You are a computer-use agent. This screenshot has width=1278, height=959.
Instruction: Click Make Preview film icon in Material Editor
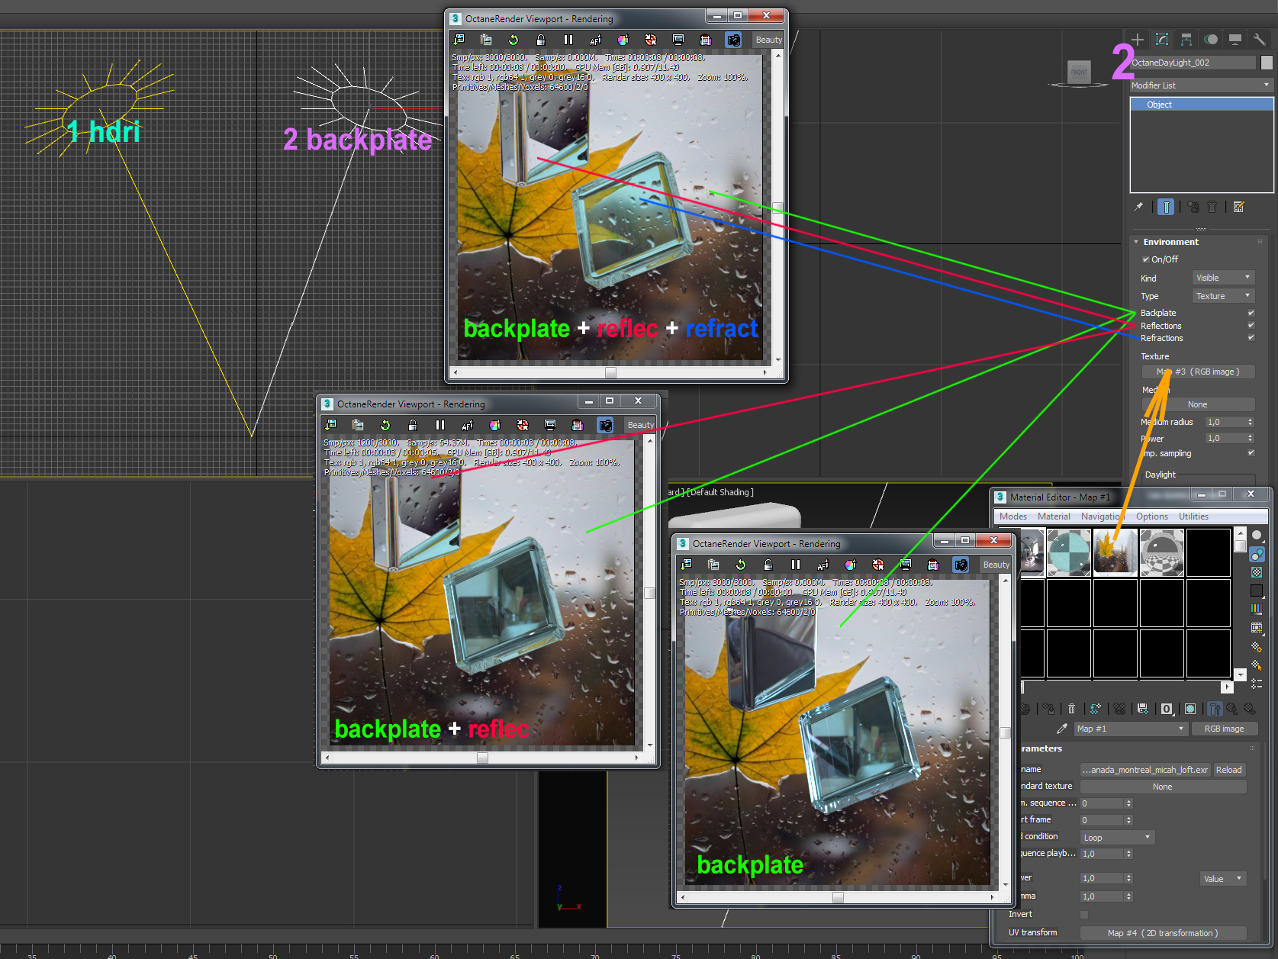coord(1257,628)
